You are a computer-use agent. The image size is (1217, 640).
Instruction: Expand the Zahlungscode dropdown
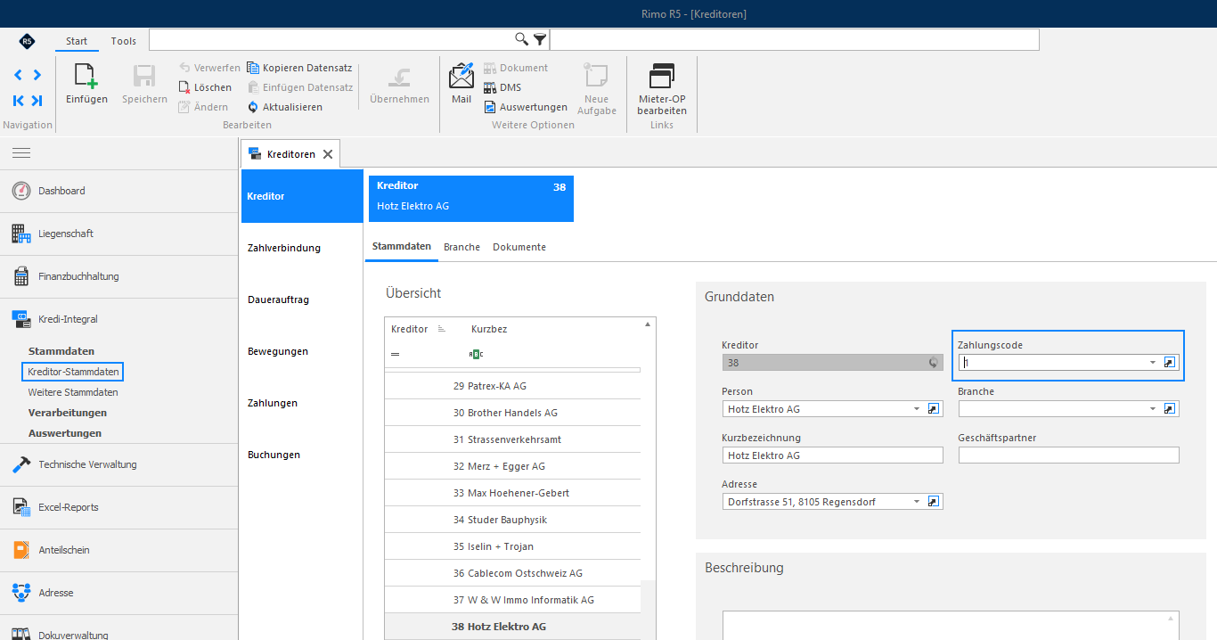coord(1152,363)
